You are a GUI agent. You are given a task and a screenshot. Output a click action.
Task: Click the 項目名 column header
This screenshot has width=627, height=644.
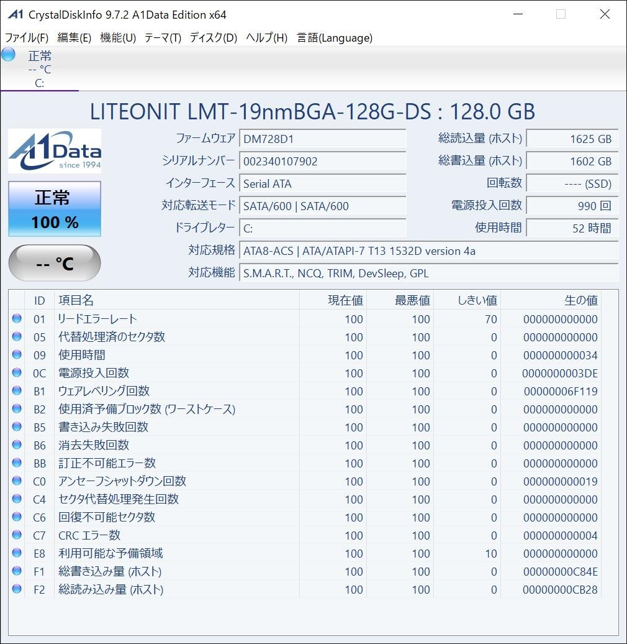click(177, 300)
